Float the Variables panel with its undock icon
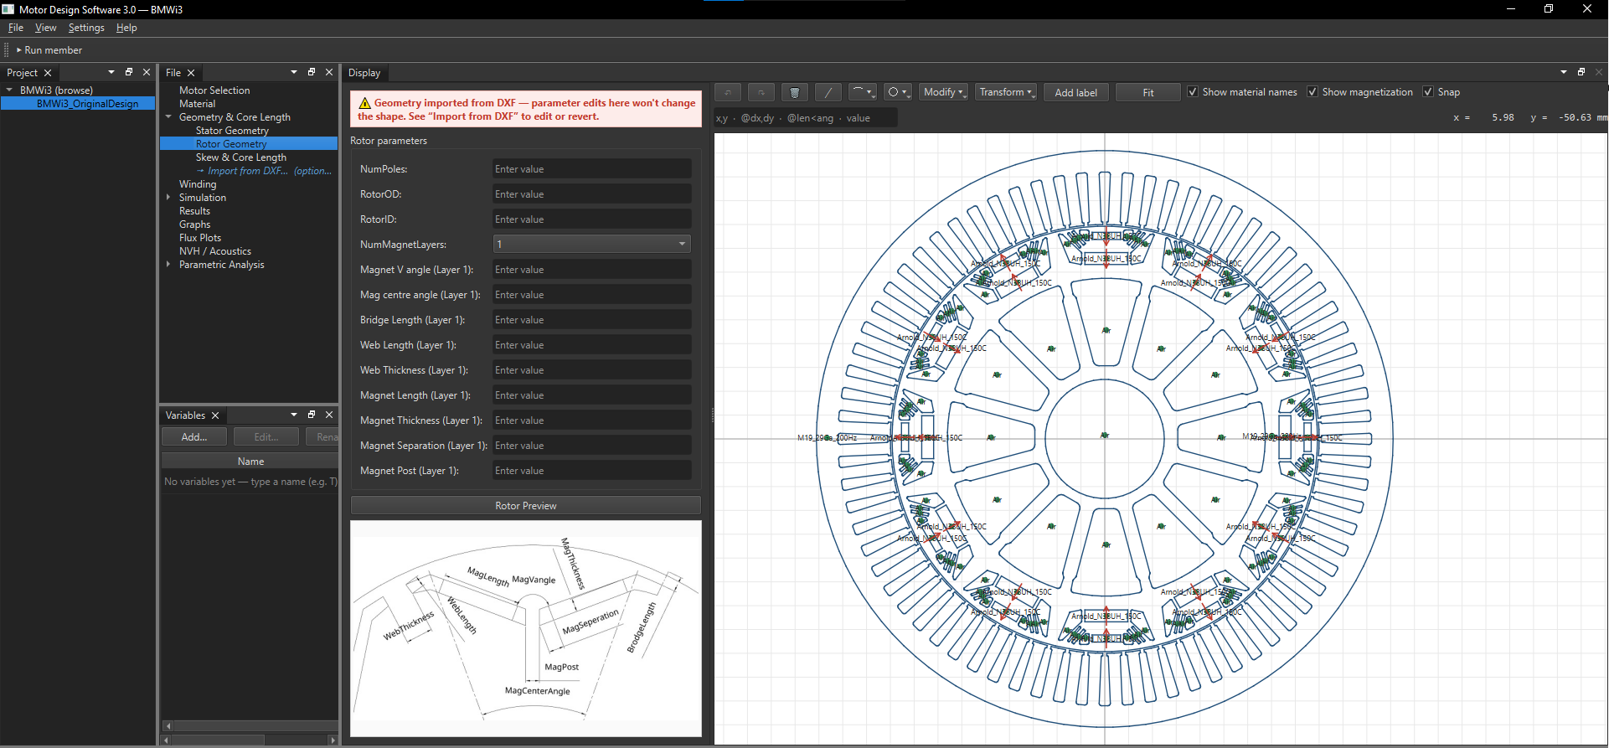The height and width of the screenshot is (748, 1609). click(x=312, y=415)
